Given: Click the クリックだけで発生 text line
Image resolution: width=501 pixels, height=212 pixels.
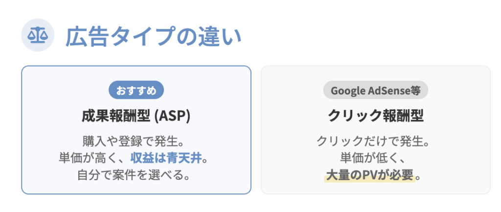Looking at the screenshot, I should click(x=375, y=142).
